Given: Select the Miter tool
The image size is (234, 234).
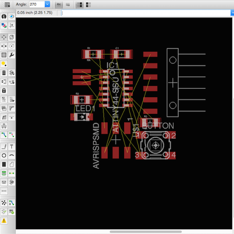Looking at the screenshot, I should coord(12,108).
